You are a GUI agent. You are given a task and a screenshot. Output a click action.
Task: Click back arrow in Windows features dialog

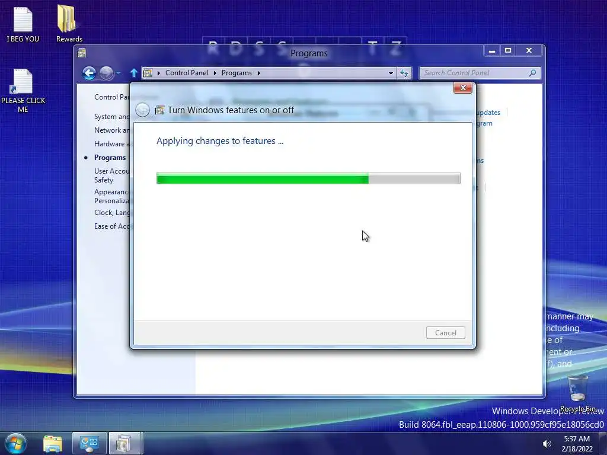tap(142, 110)
